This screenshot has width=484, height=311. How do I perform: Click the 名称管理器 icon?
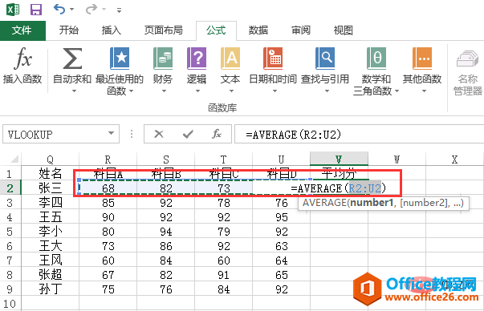[x=467, y=59]
